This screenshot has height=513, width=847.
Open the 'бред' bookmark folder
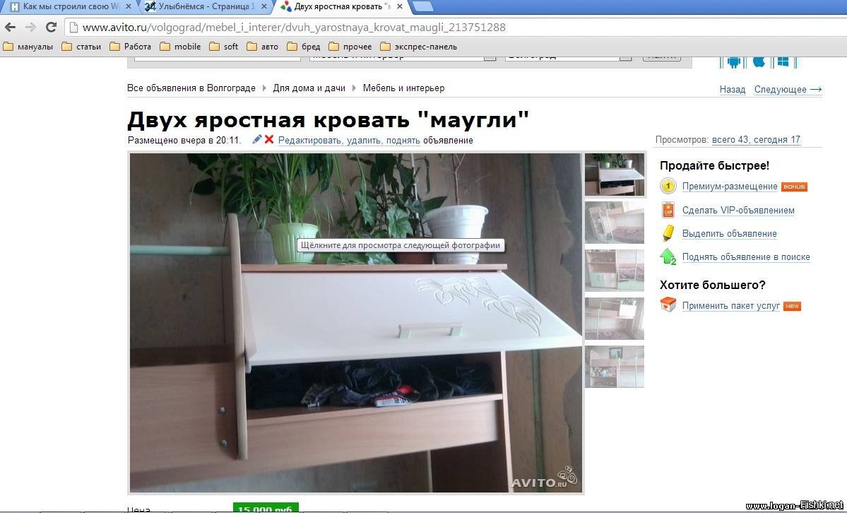[x=304, y=47]
